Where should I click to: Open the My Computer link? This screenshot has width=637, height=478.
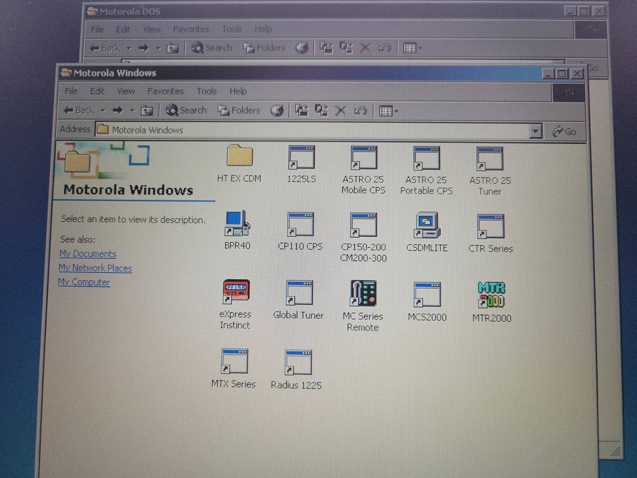click(x=84, y=282)
